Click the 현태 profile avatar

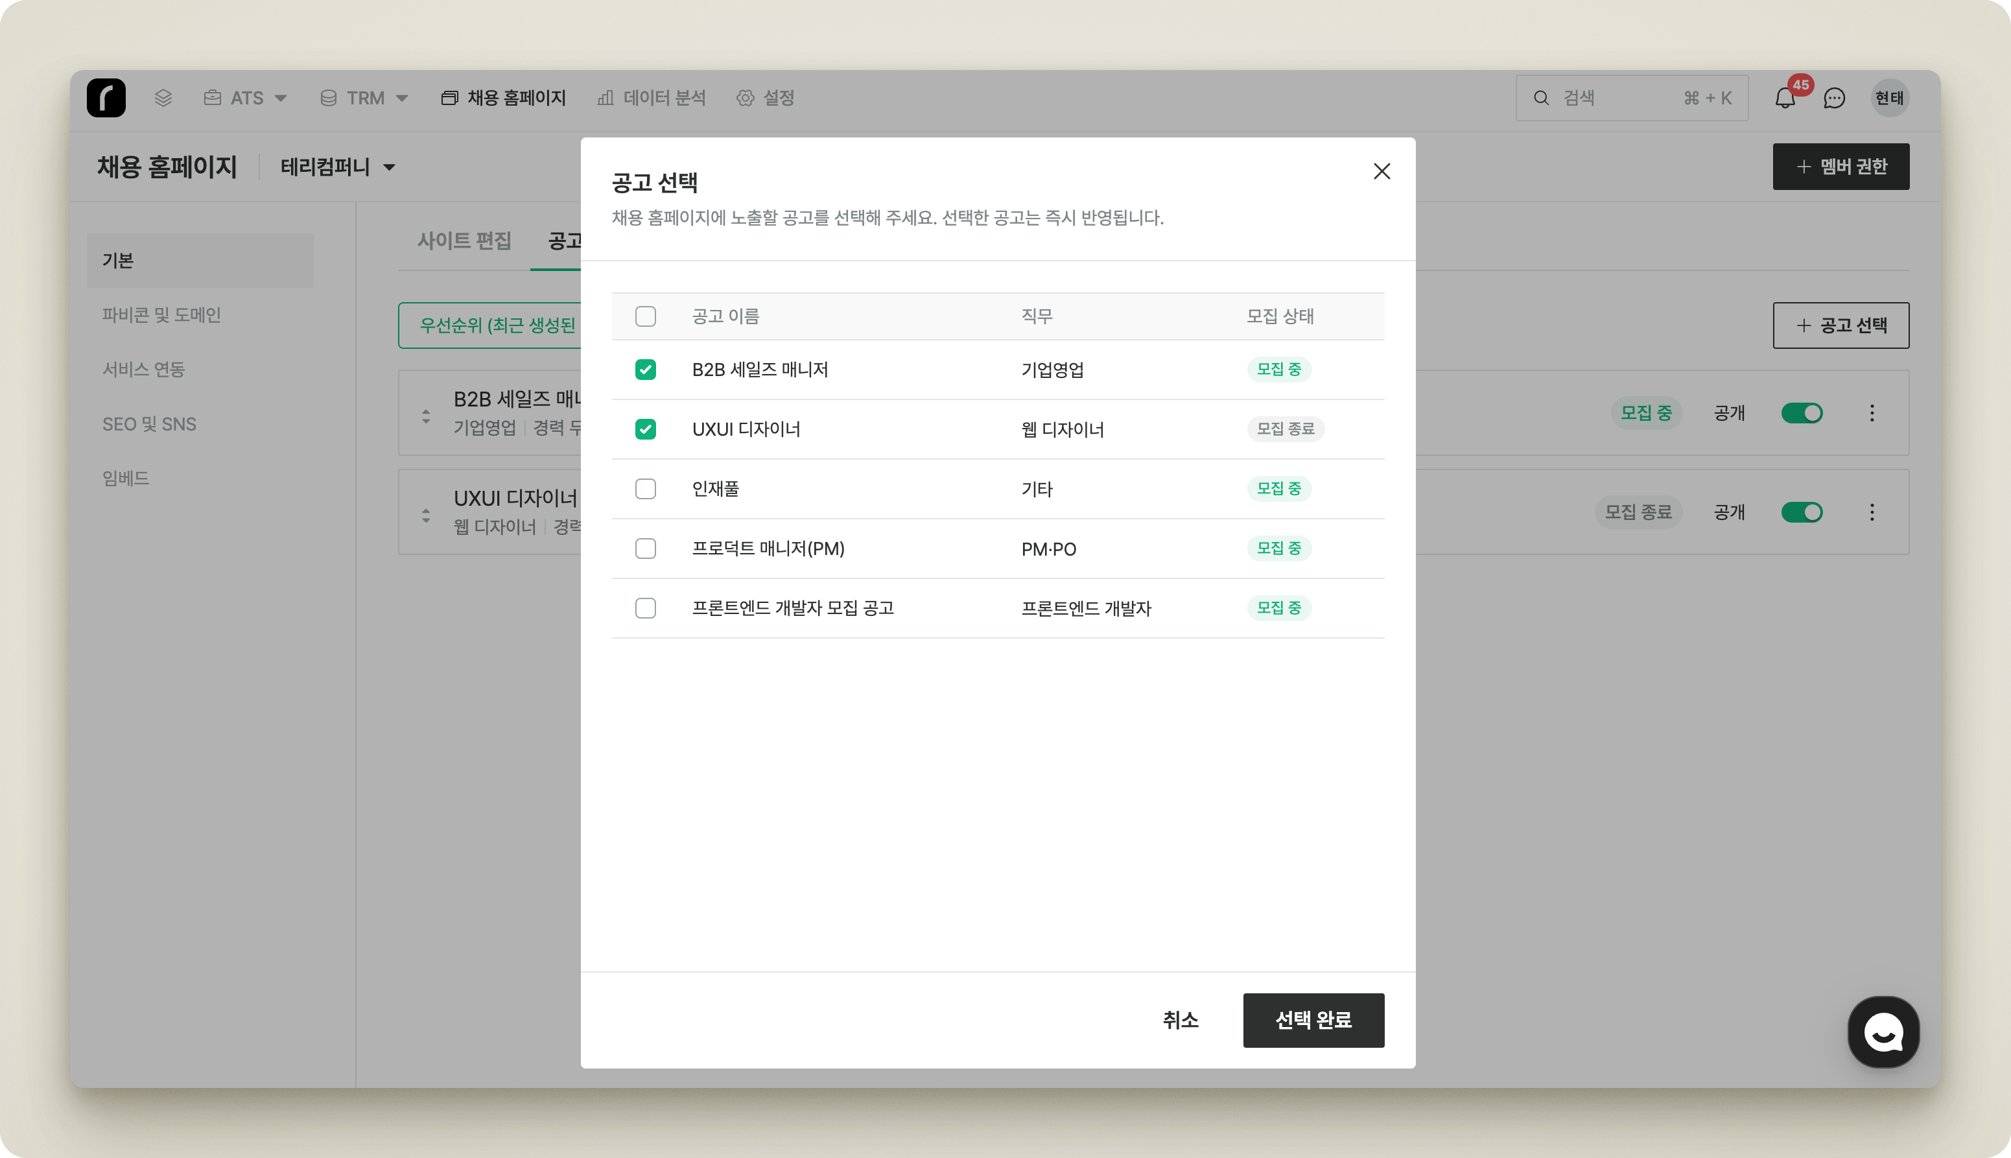pos(1888,98)
